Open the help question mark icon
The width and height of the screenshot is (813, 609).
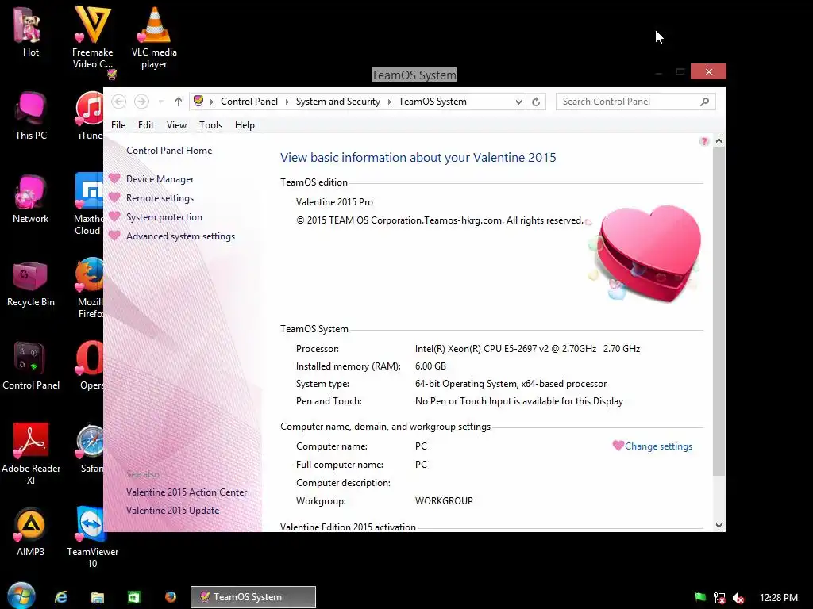703,141
